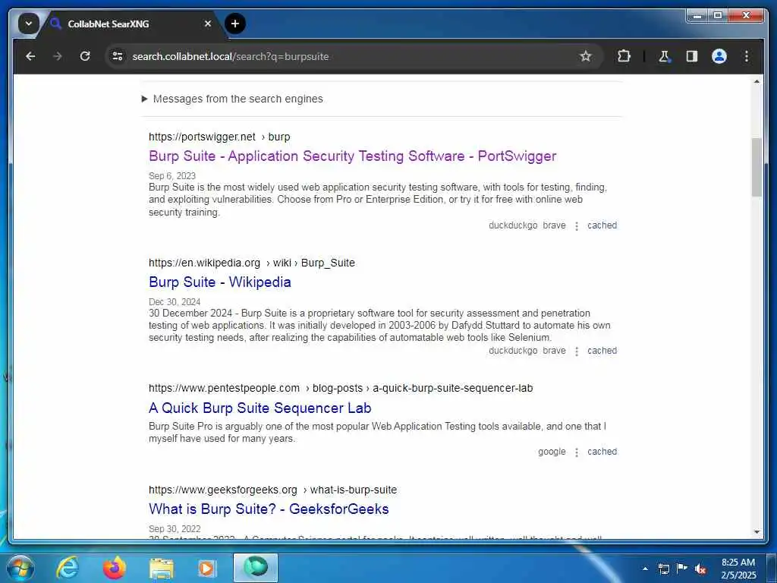Open the Action Center flag icon

[682, 568]
